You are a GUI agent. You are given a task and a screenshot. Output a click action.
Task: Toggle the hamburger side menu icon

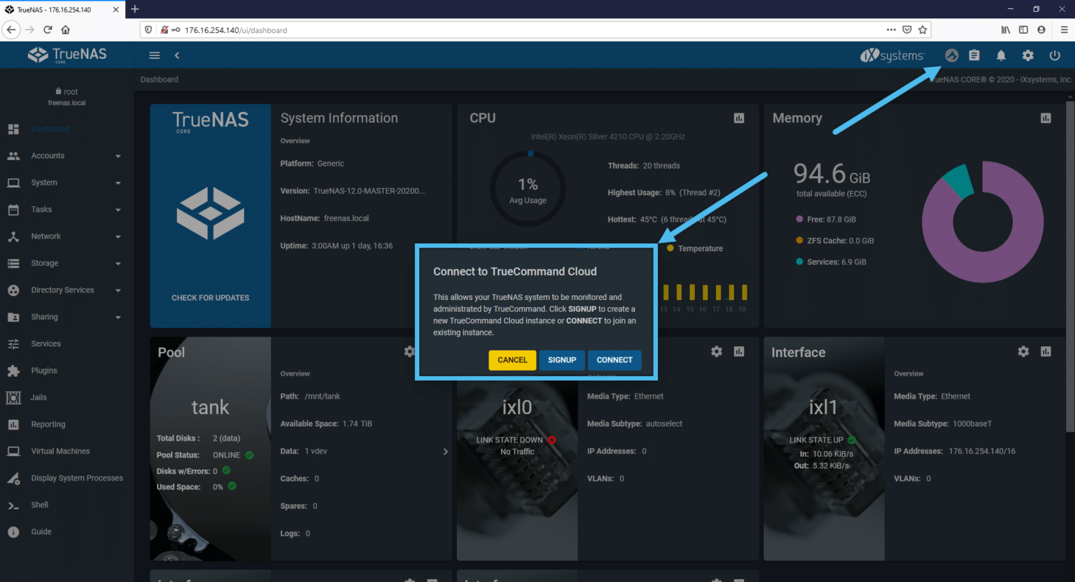point(155,55)
